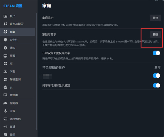The height and width of the screenshot is (137, 164).
Task: Click the 下载 download arrow icon
Action: 5,72
